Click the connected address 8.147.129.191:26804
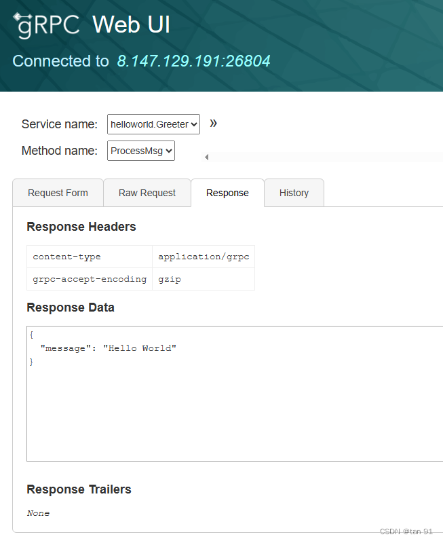443x541 pixels. coord(193,61)
